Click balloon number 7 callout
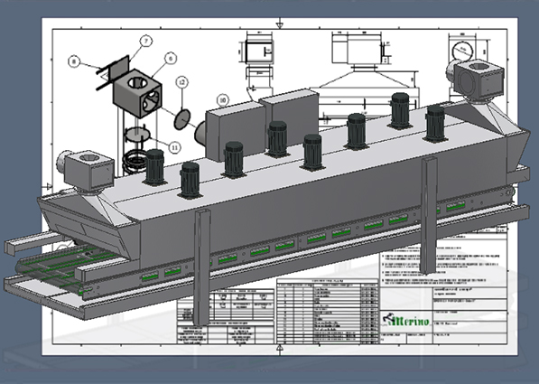 click(146, 41)
